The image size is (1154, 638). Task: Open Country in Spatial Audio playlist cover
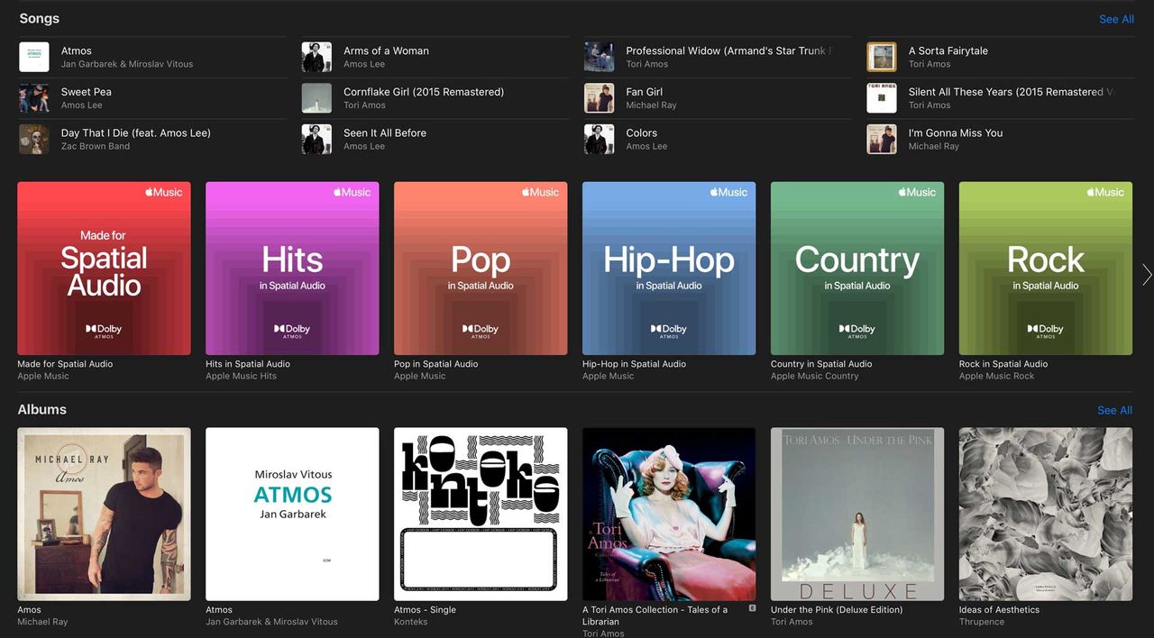pos(857,269)
